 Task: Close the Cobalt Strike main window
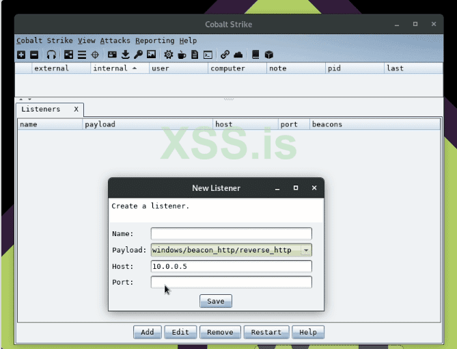(x=434, y=24)
